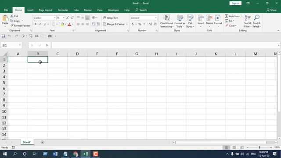Click the Cut scissors icon
This screenshot has height=158, width=281.
click(12, 16)
